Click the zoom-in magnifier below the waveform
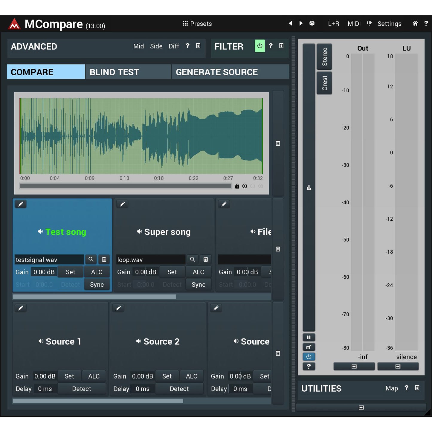Viewport: 432px width, 432px height. point(245,186)
